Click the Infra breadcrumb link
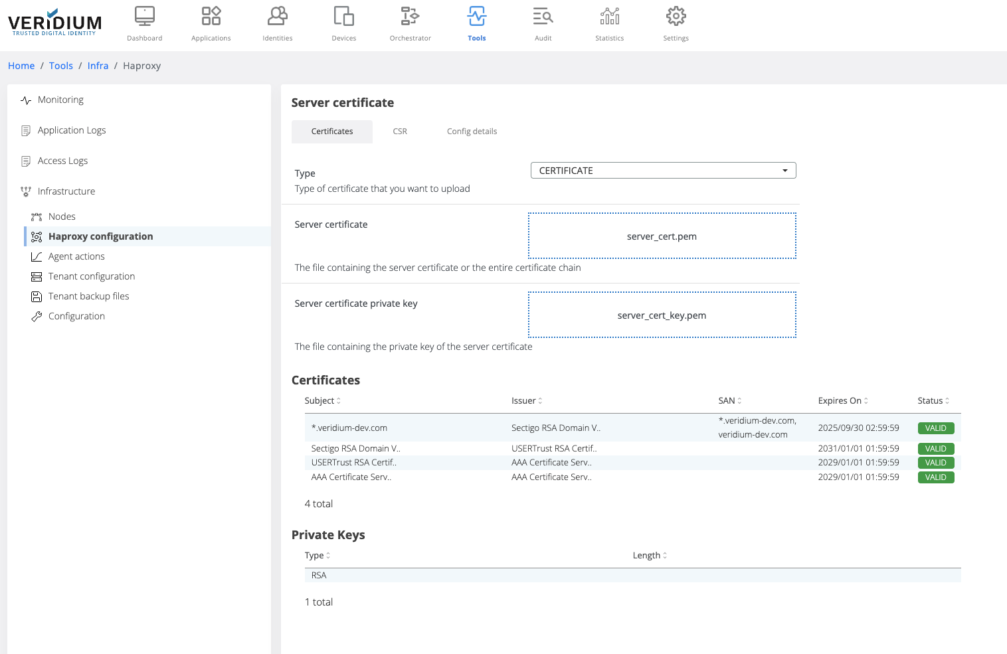This screenshot has height=654, width=1007. (98, 66)
